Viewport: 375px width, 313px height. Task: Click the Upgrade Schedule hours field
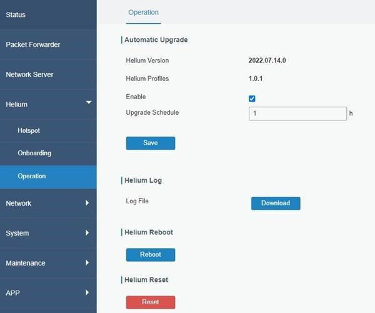pos(297,113)
